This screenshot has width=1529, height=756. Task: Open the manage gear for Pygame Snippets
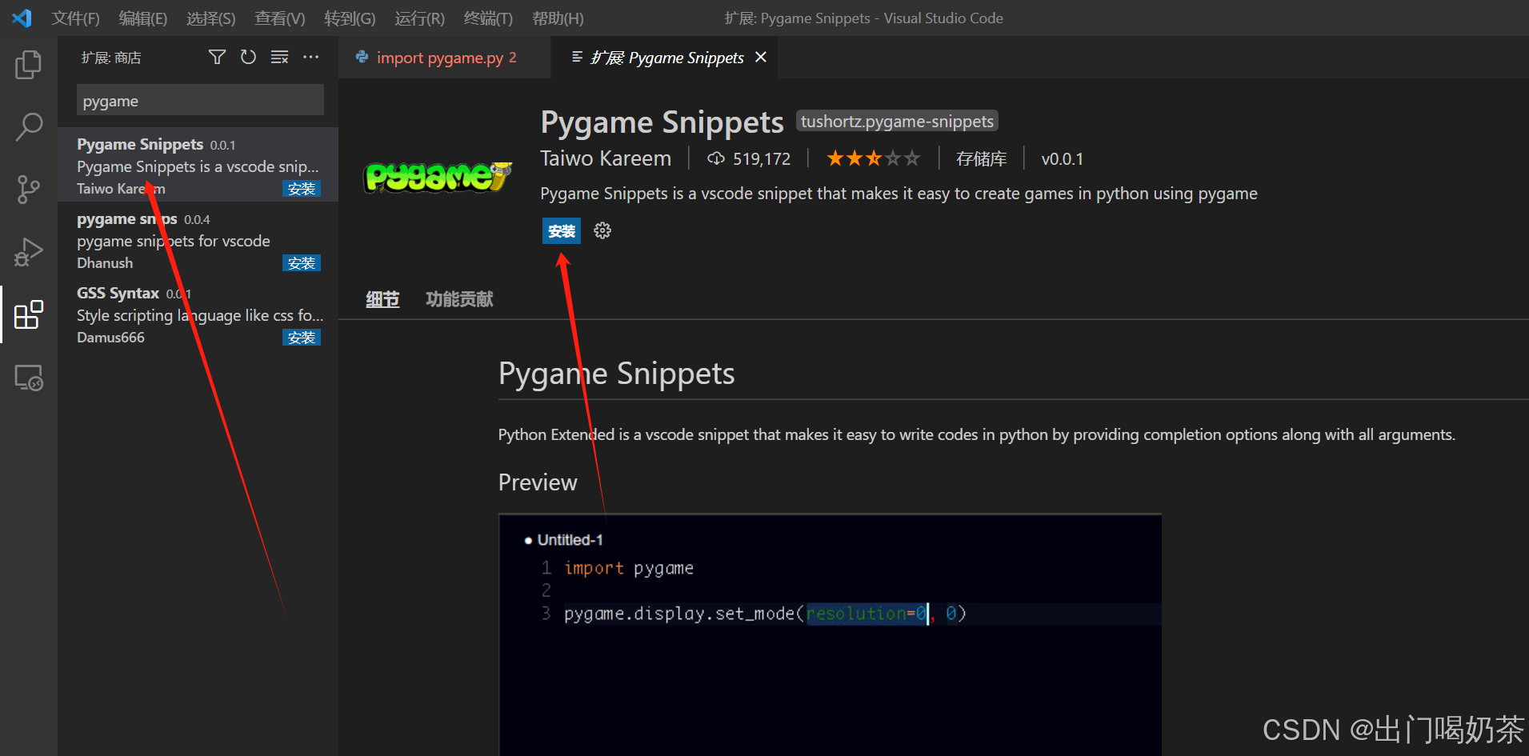[x=602, y=231]
